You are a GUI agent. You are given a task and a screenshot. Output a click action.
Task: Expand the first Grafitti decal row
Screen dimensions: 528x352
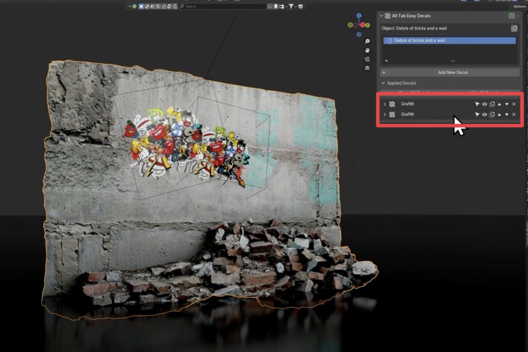click(x=385, y=104)
